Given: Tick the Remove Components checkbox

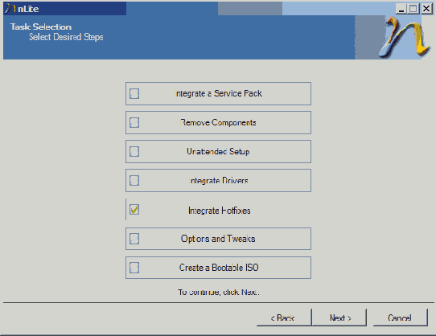Looking at the screenshot, I should (134, 122).
